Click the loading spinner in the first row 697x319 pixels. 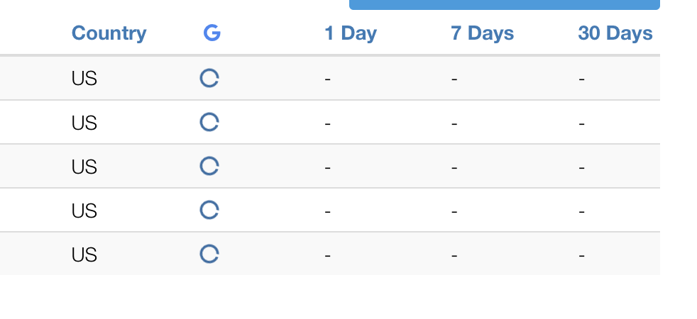click(x=209, y=79)
